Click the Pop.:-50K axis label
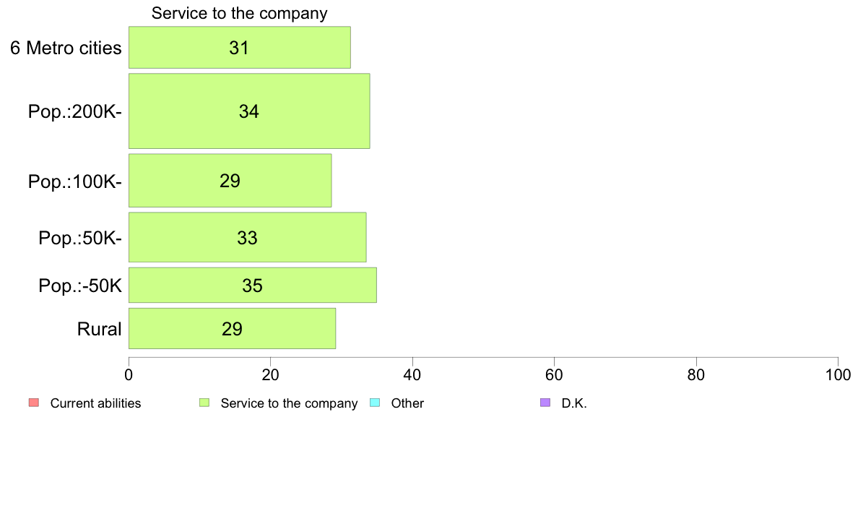 coord(80,286)
